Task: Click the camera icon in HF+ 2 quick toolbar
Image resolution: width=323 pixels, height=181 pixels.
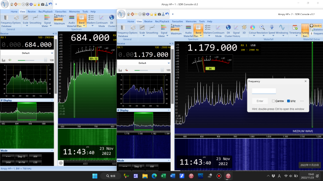Action: coord(159,14)
